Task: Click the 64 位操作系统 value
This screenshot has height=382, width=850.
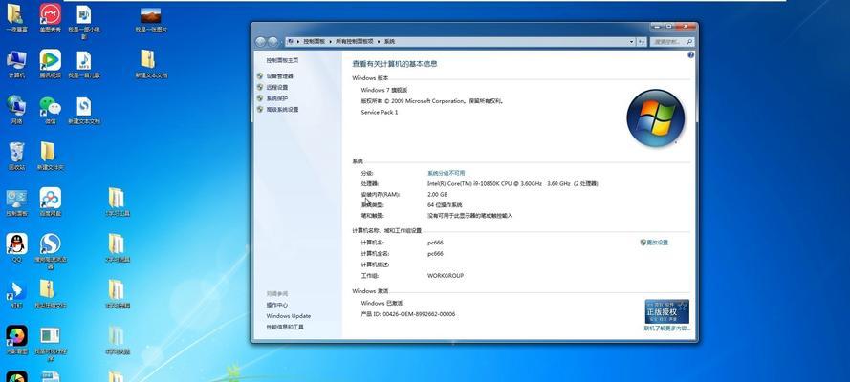Action: 445,205
